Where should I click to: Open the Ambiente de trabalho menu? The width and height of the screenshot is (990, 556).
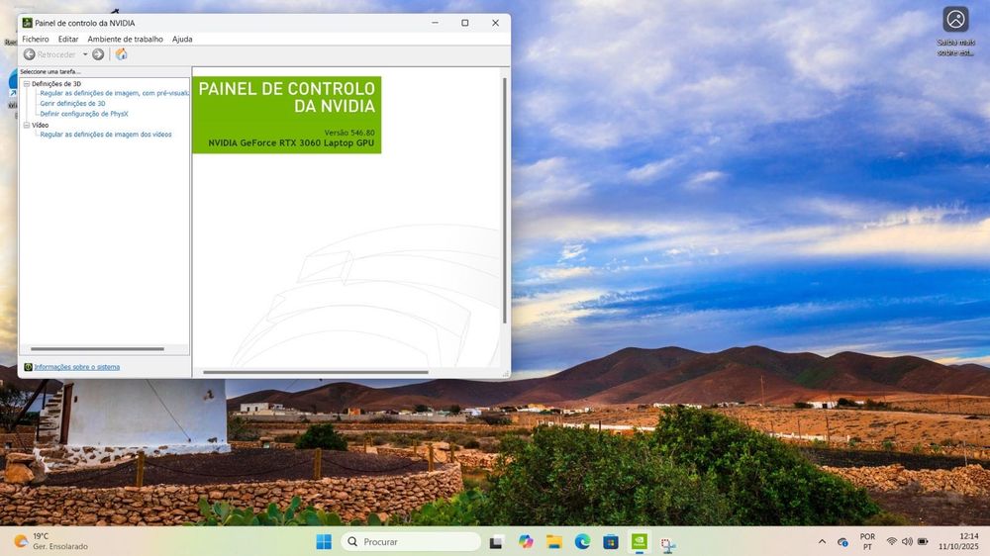click(125, 40)
